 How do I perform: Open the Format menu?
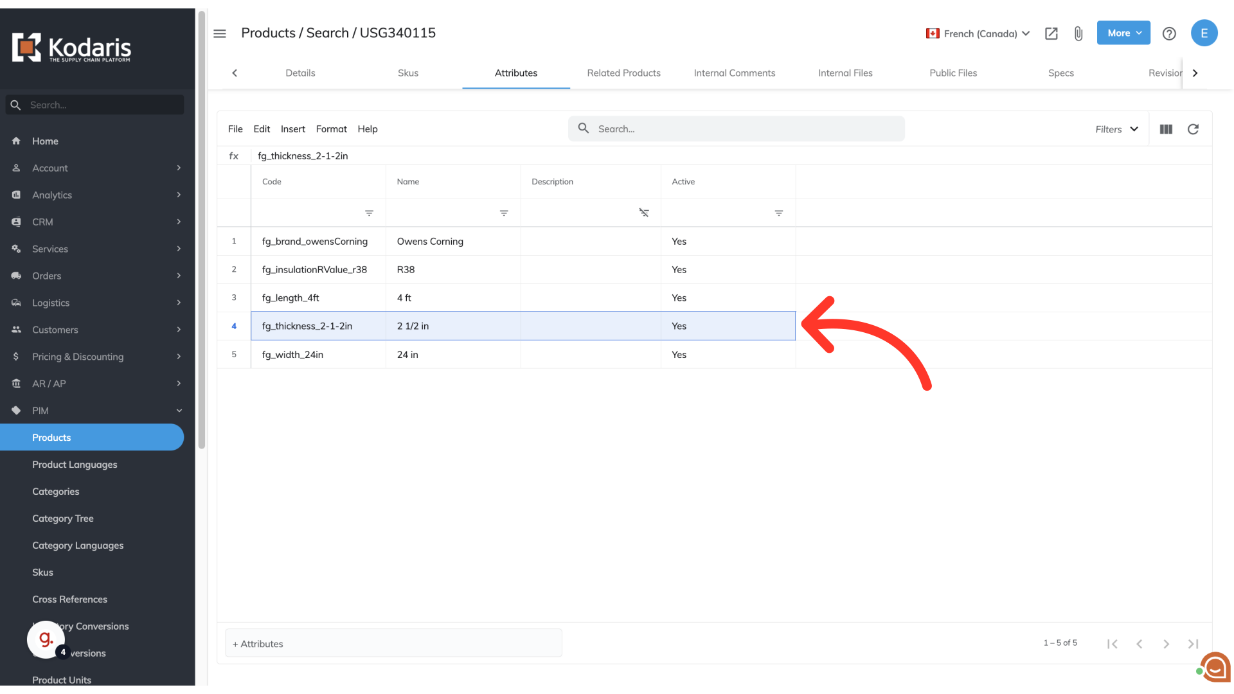click(x=331, y=129)
